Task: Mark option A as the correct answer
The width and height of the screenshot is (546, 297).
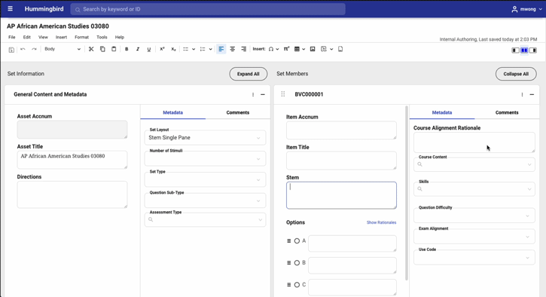Action: (x=297, y=241)
